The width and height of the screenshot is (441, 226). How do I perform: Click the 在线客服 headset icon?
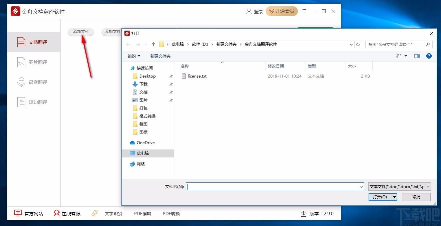click(57, 213)
